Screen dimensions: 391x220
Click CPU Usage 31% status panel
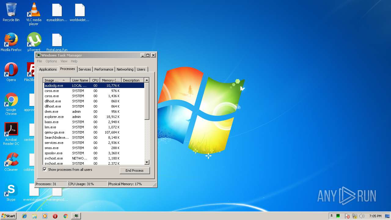[x=87, y=184]
